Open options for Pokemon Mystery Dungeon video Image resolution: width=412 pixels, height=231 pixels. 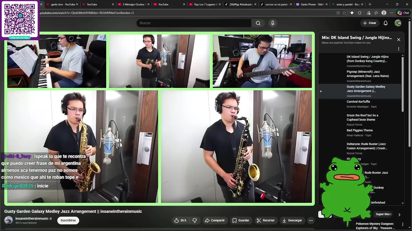[403, 224]
